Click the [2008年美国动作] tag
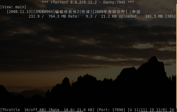 110,12
